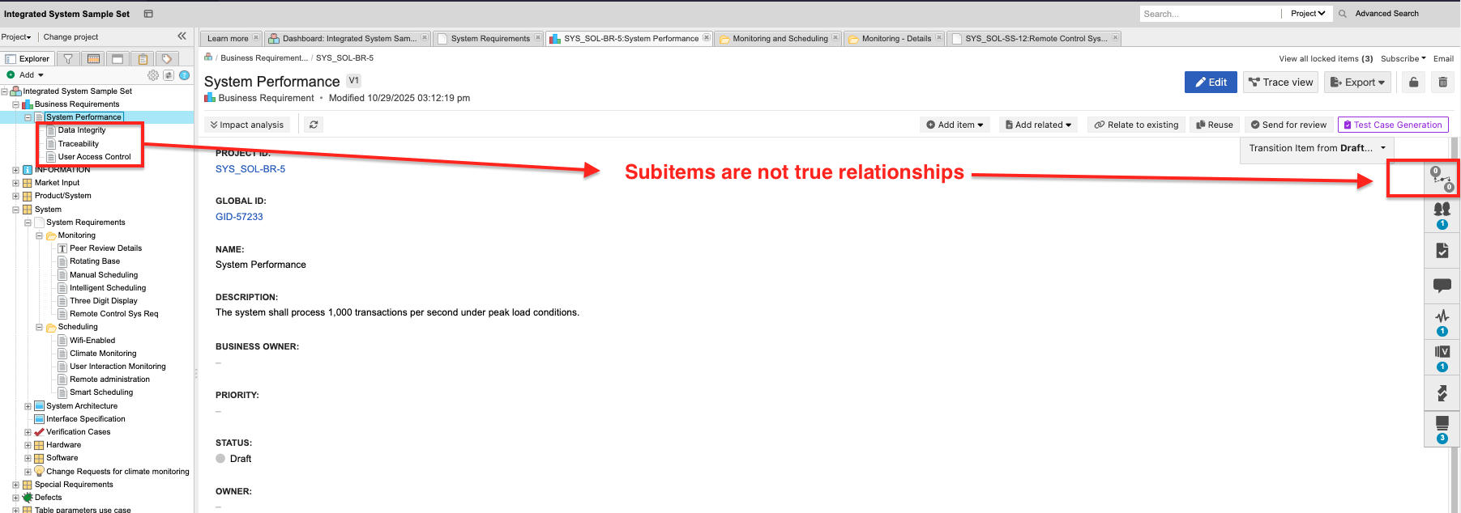Click Relate to existing

click(x=1136, y=125)
